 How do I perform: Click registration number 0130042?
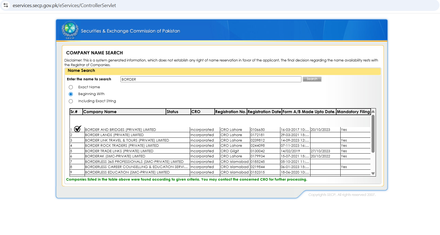tap(258, 151)
